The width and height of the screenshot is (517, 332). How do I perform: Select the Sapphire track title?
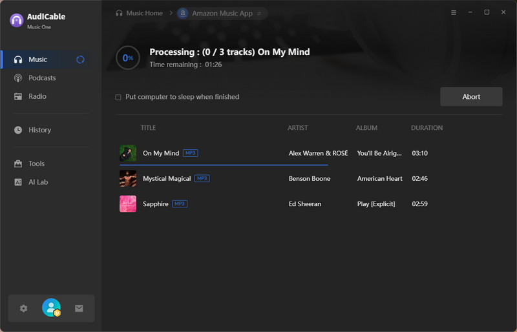click(156, 204)
